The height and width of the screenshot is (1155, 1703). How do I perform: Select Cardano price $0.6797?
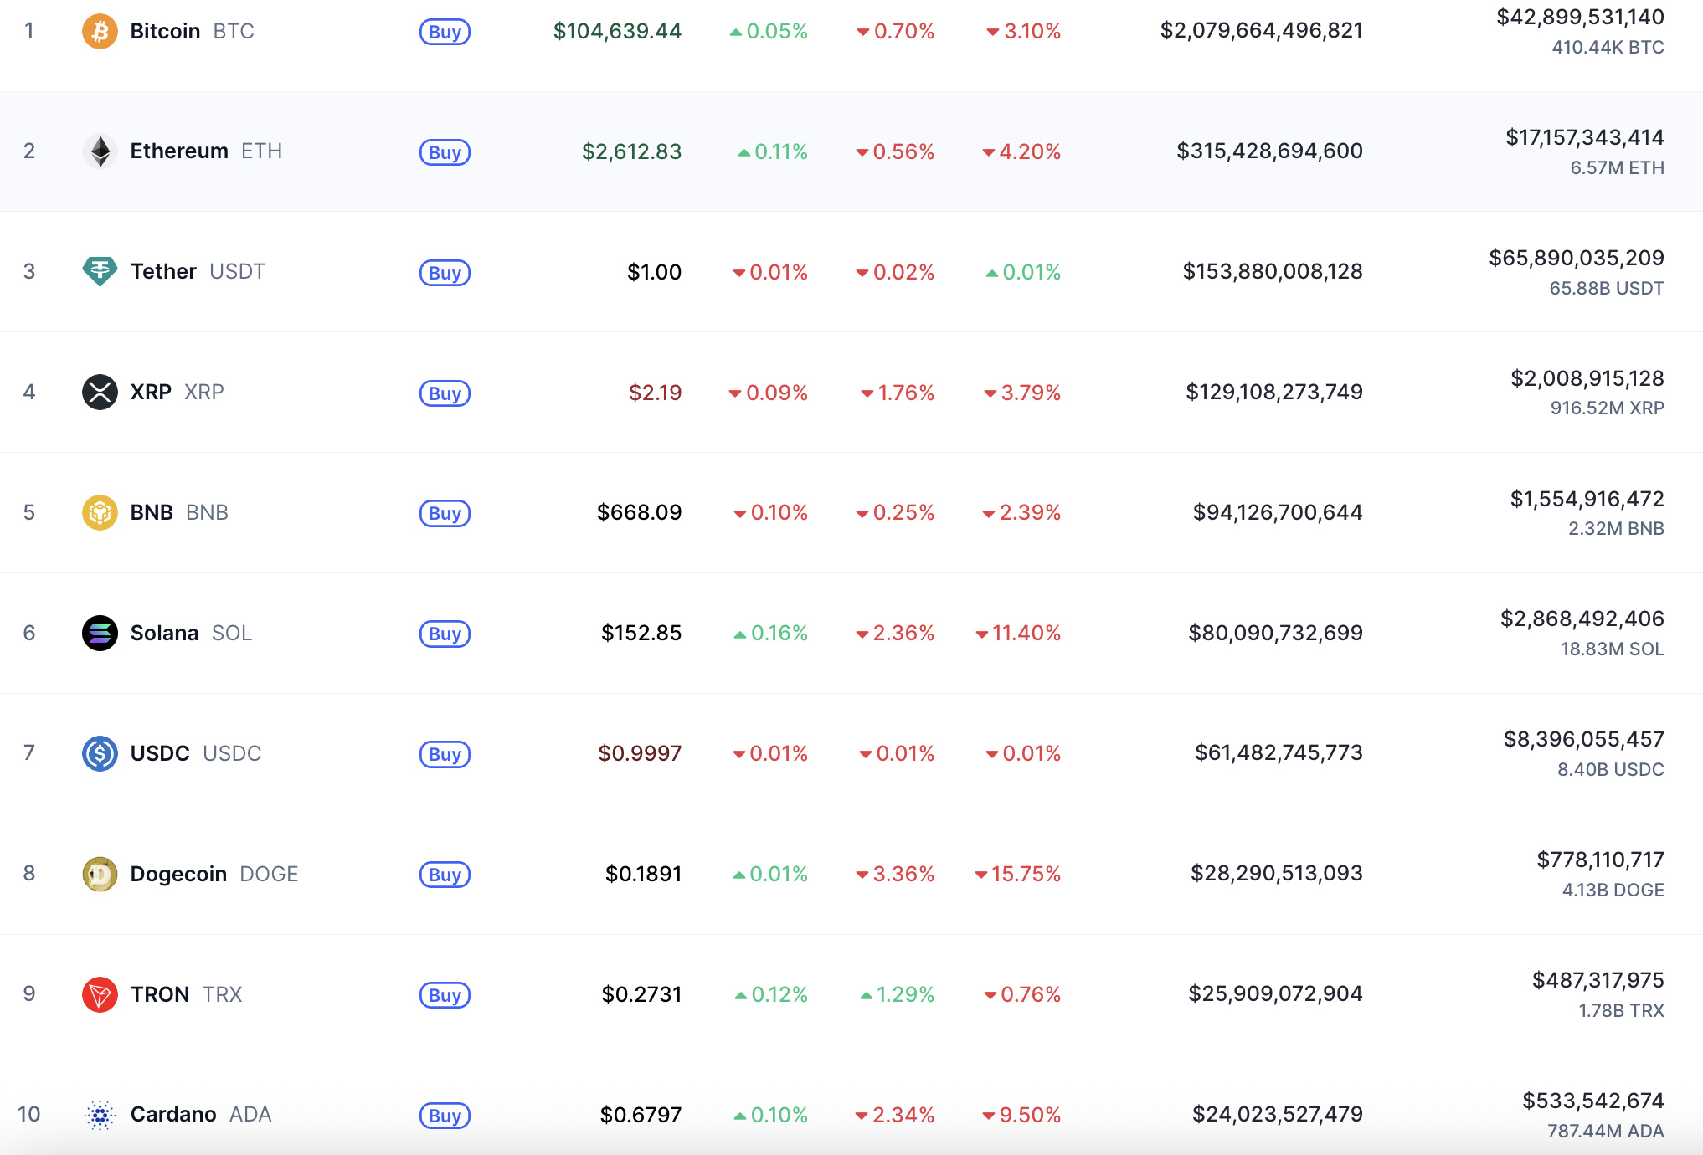(641, 1115)
